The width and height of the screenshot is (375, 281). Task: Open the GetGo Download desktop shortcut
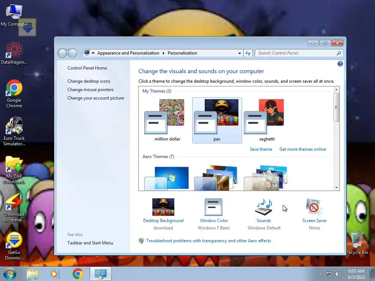click(x=14, y=246)
